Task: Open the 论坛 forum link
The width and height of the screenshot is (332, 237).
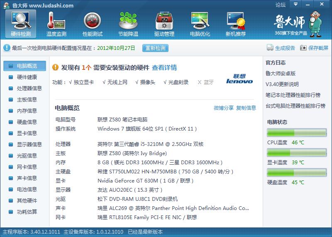Action: click(281, 5)
